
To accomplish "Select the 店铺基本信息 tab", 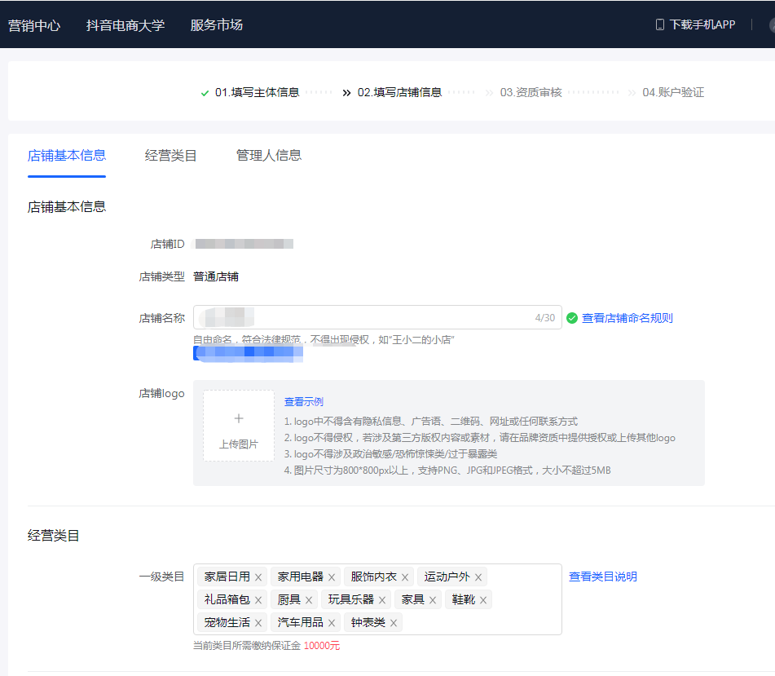I will coord(67,155).
